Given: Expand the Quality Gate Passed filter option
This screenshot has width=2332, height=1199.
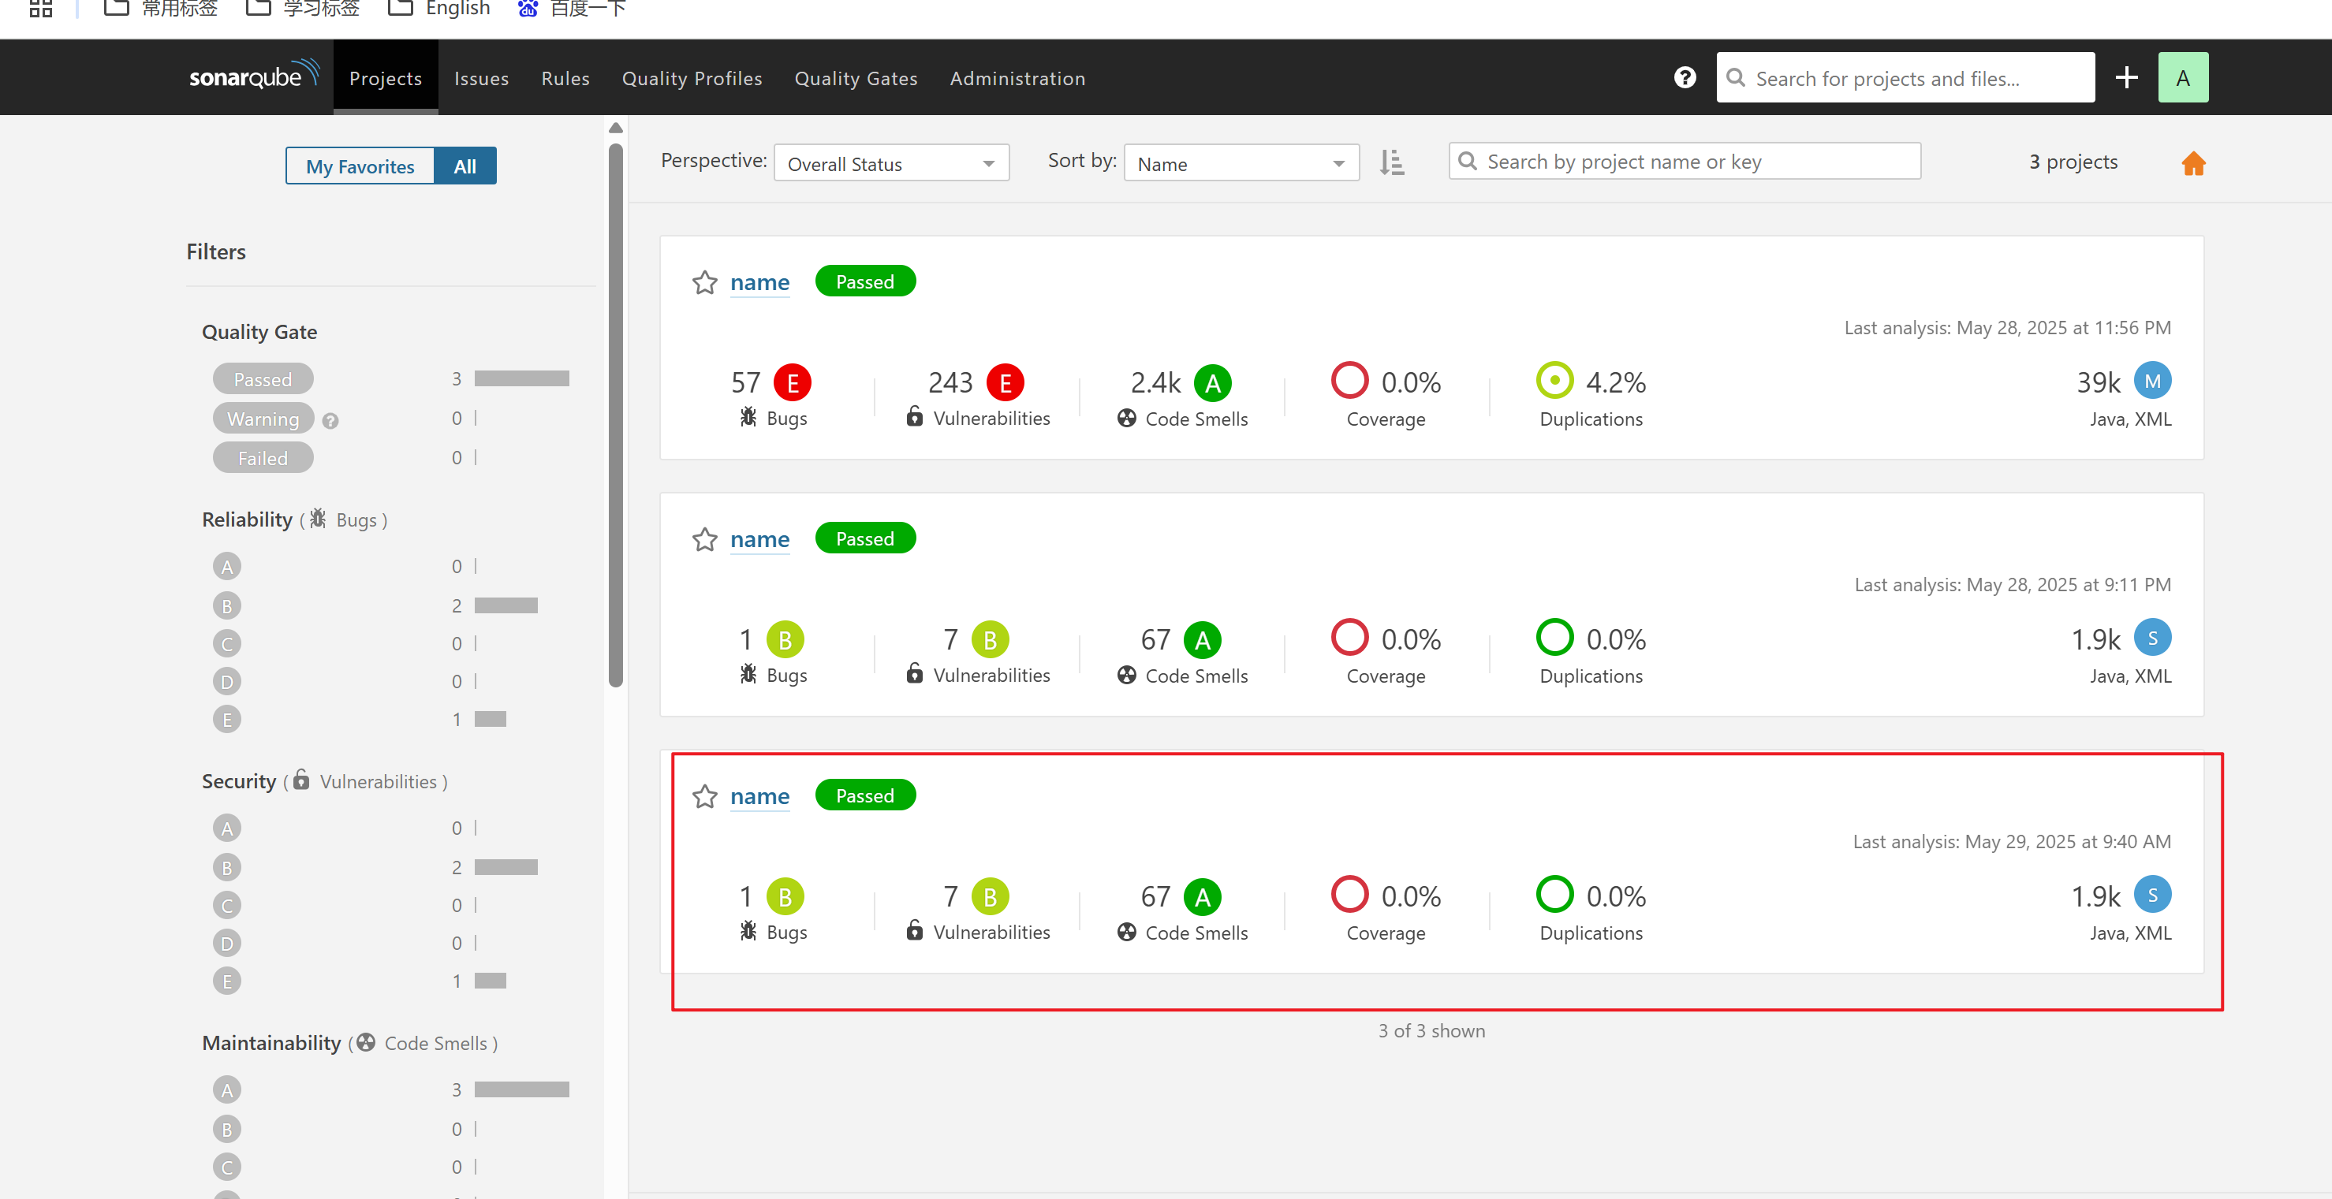Looking at the screenshot, I should [263, 378].
